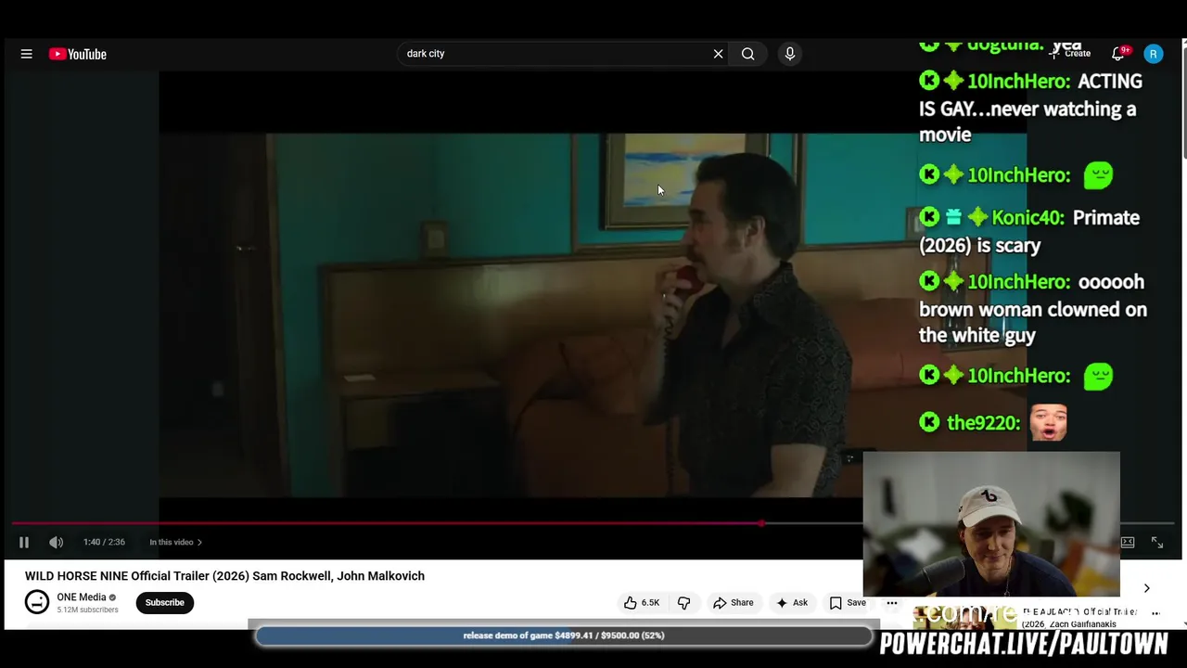The image size is (1187, 668).
Task: Mute the video volume
Action: [56, 542]
